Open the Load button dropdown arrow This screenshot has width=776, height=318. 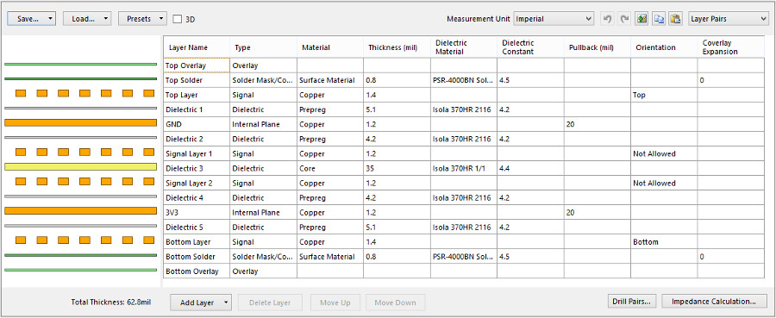(106, 19)
